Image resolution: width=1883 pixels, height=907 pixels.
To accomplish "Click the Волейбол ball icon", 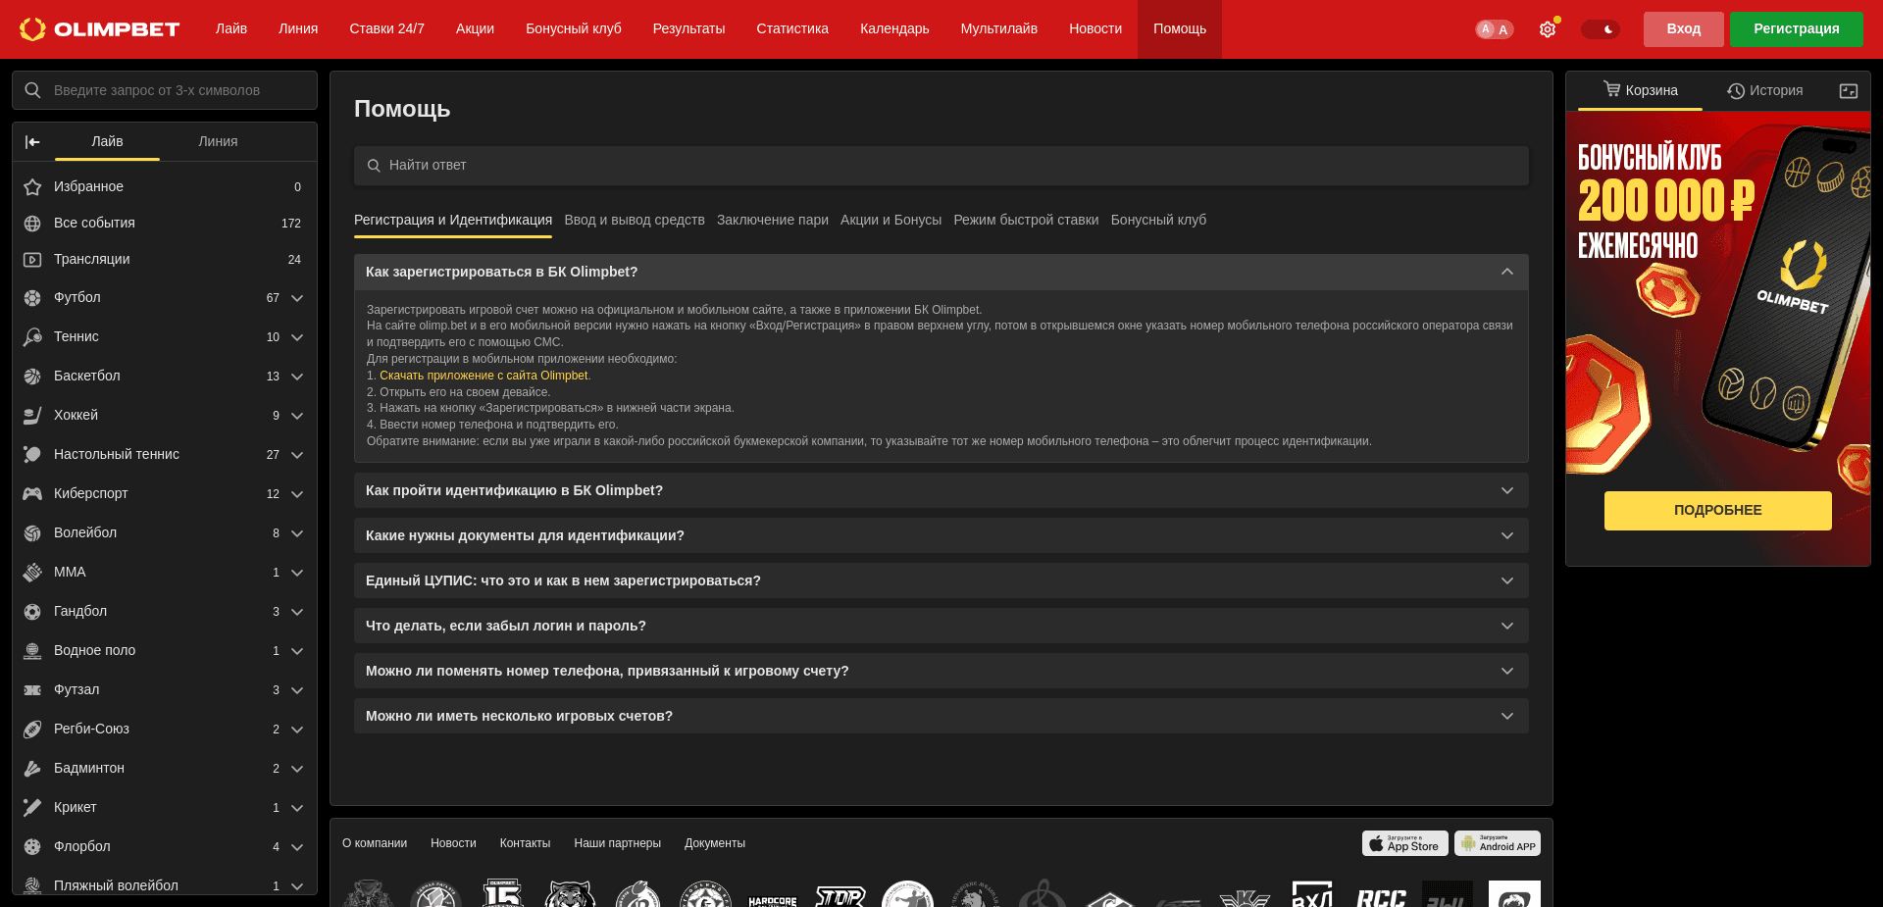I will click(x=32, y=533).
